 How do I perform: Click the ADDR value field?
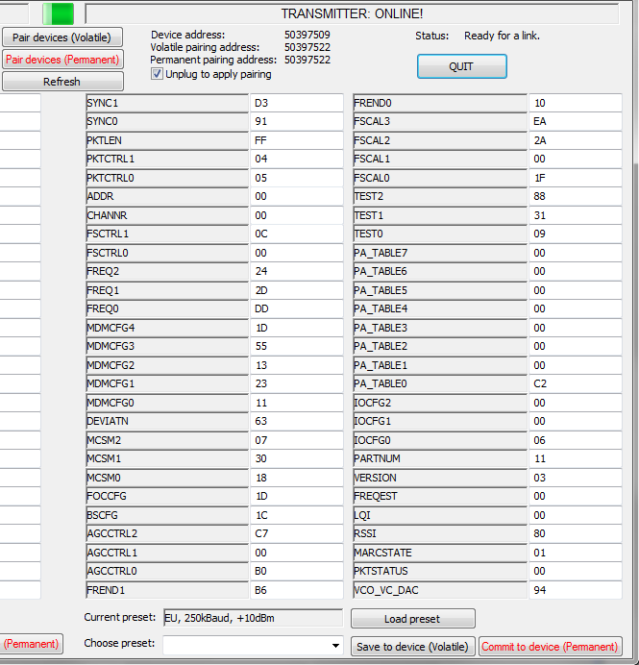point(296,197)
